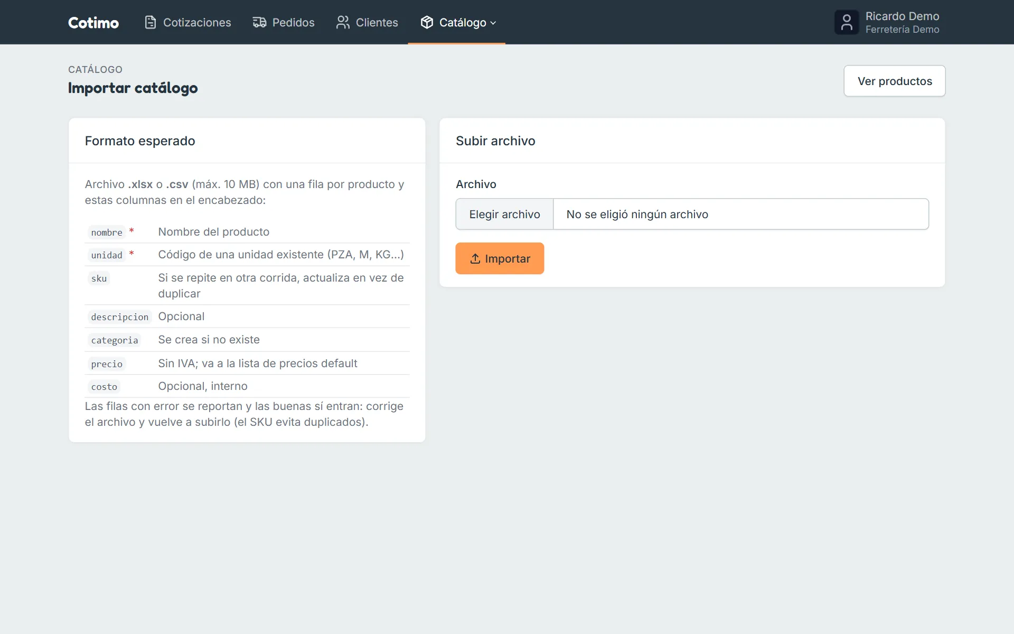Click the upload icon on Importar
The width and height of the screenshot is (1014, 634).
[475, 258]
